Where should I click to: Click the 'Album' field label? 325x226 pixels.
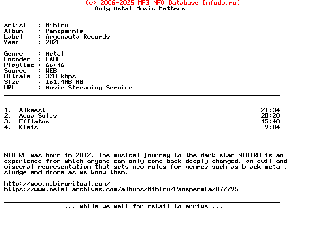(14, 31)
